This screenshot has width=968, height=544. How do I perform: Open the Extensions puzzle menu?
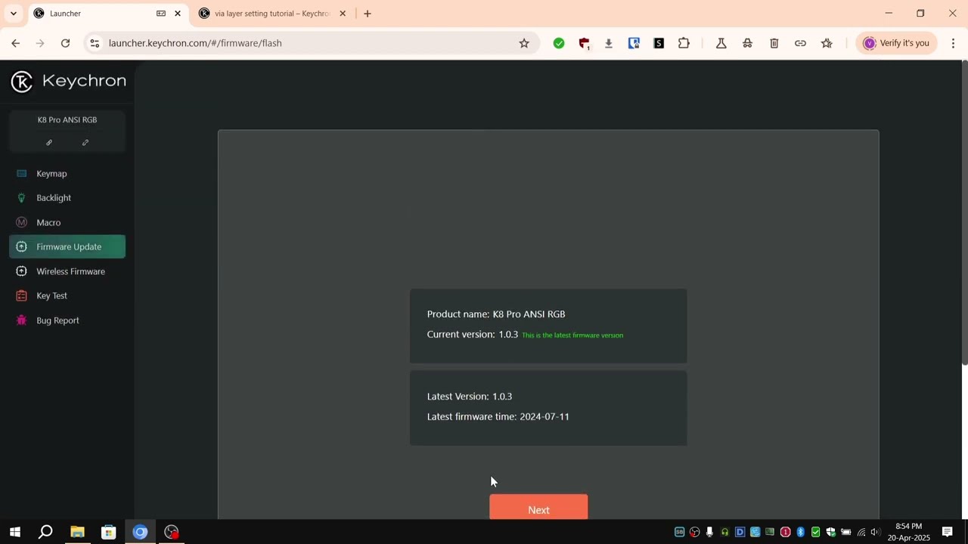[684, 43]
